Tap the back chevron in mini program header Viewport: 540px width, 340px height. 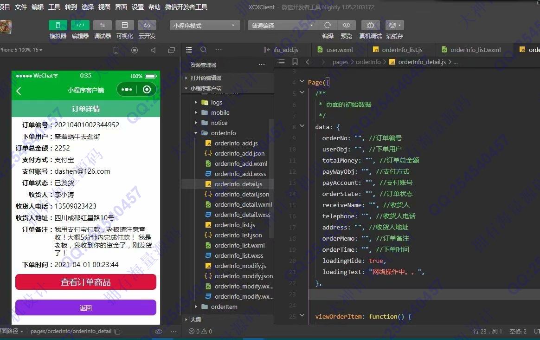point(19,91)
